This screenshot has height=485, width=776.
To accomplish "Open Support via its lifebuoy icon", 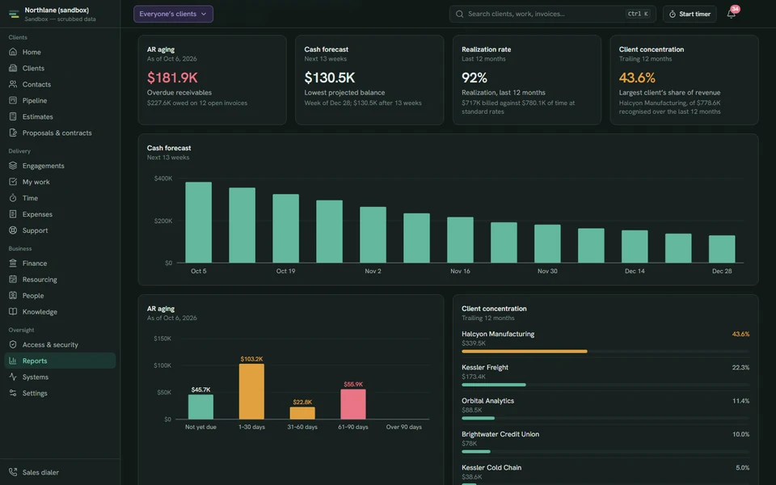I will [x=13, y=230].
